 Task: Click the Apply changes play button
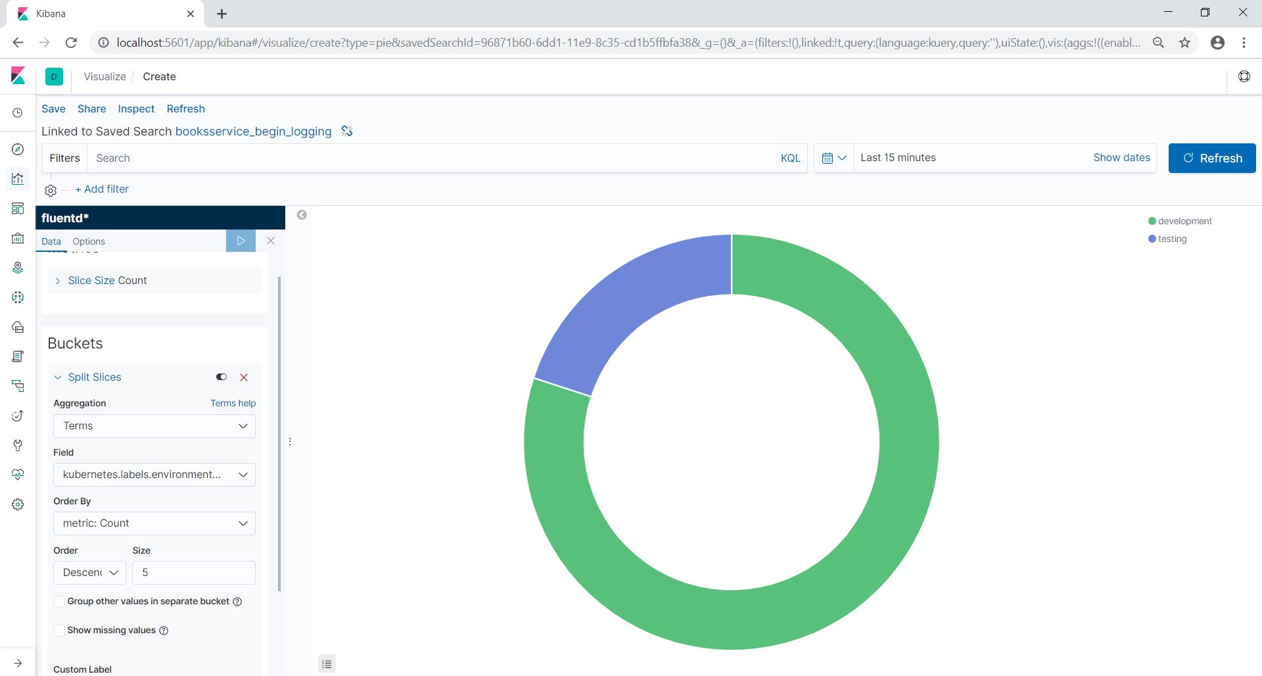pos(241,241)
